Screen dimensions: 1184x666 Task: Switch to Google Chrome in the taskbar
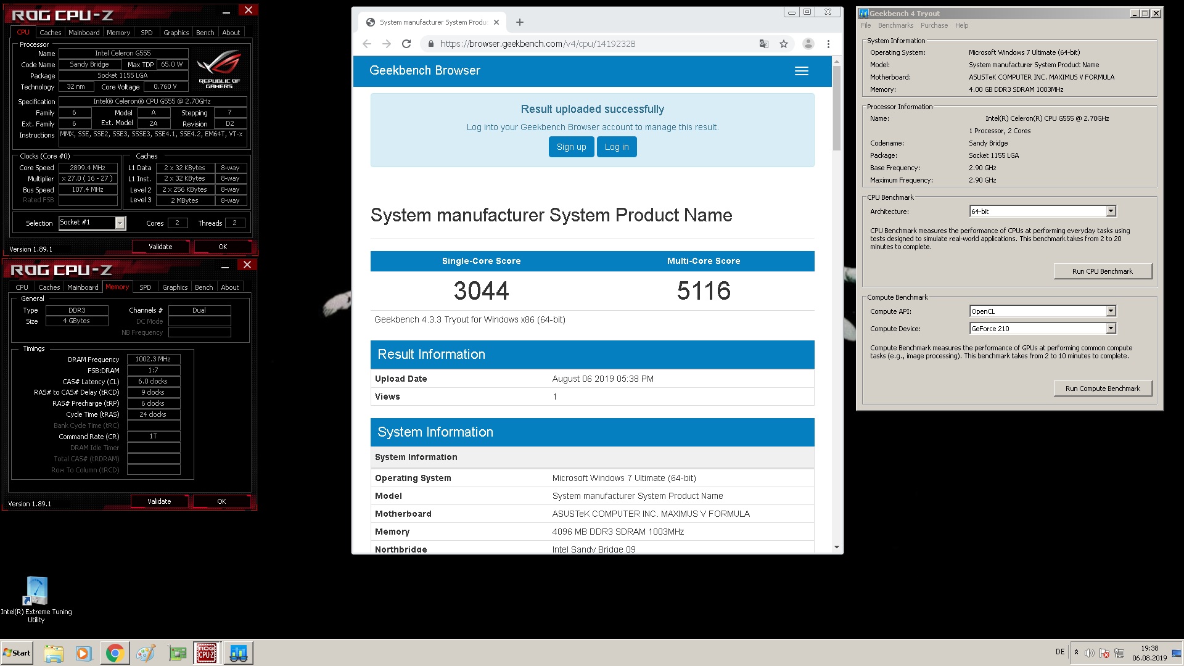click(114, 653)
